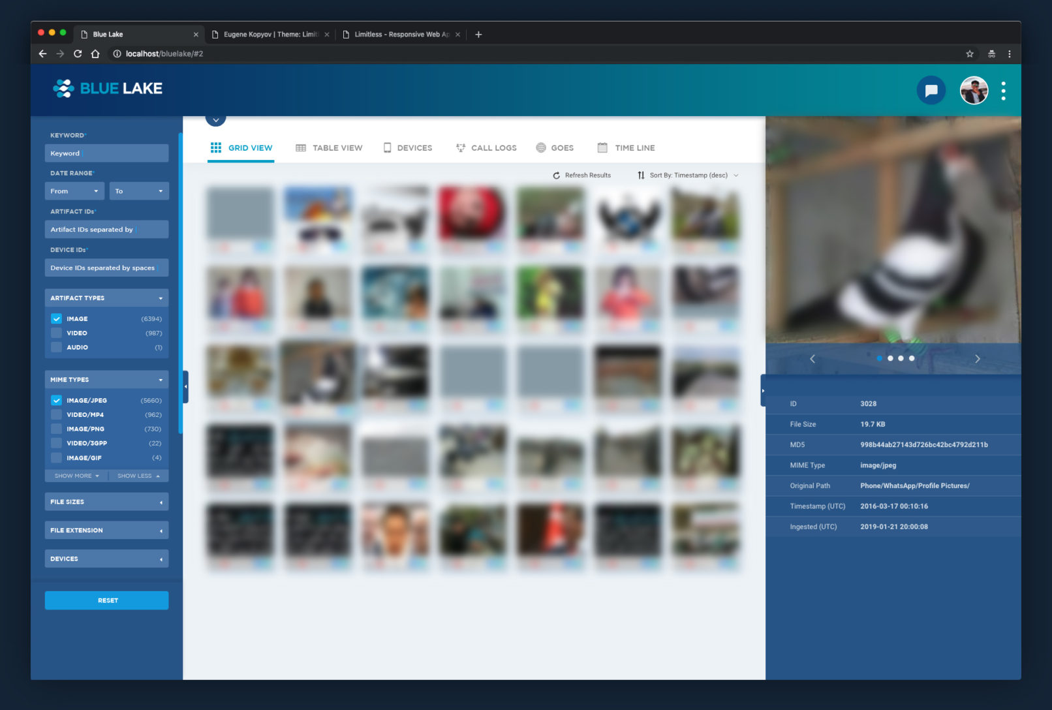Collapse the left filter sidebar handle

pyautogui.click(x=186, y=387)
